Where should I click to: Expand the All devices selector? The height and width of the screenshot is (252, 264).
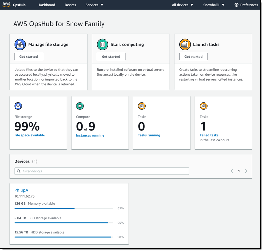pyautogui.click(x=182, y=5)
